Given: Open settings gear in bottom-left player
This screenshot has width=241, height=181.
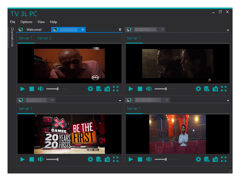Looking at the screenshot, I should [x=90, y=159].
